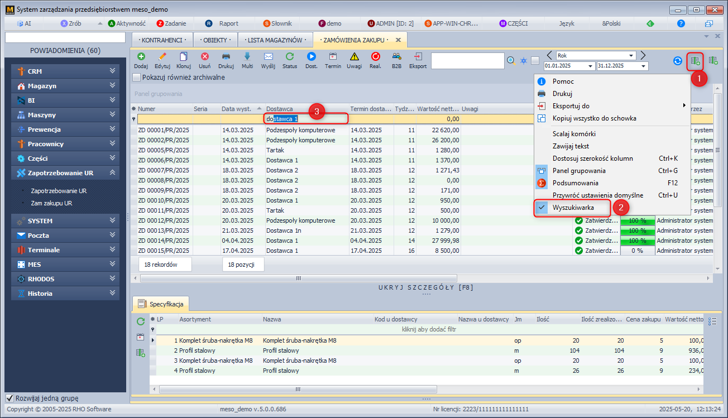
Task: Uncheck Rozwijaj jedną grupę checkbox
Action: pyautogui.click(x=9, y=398)
